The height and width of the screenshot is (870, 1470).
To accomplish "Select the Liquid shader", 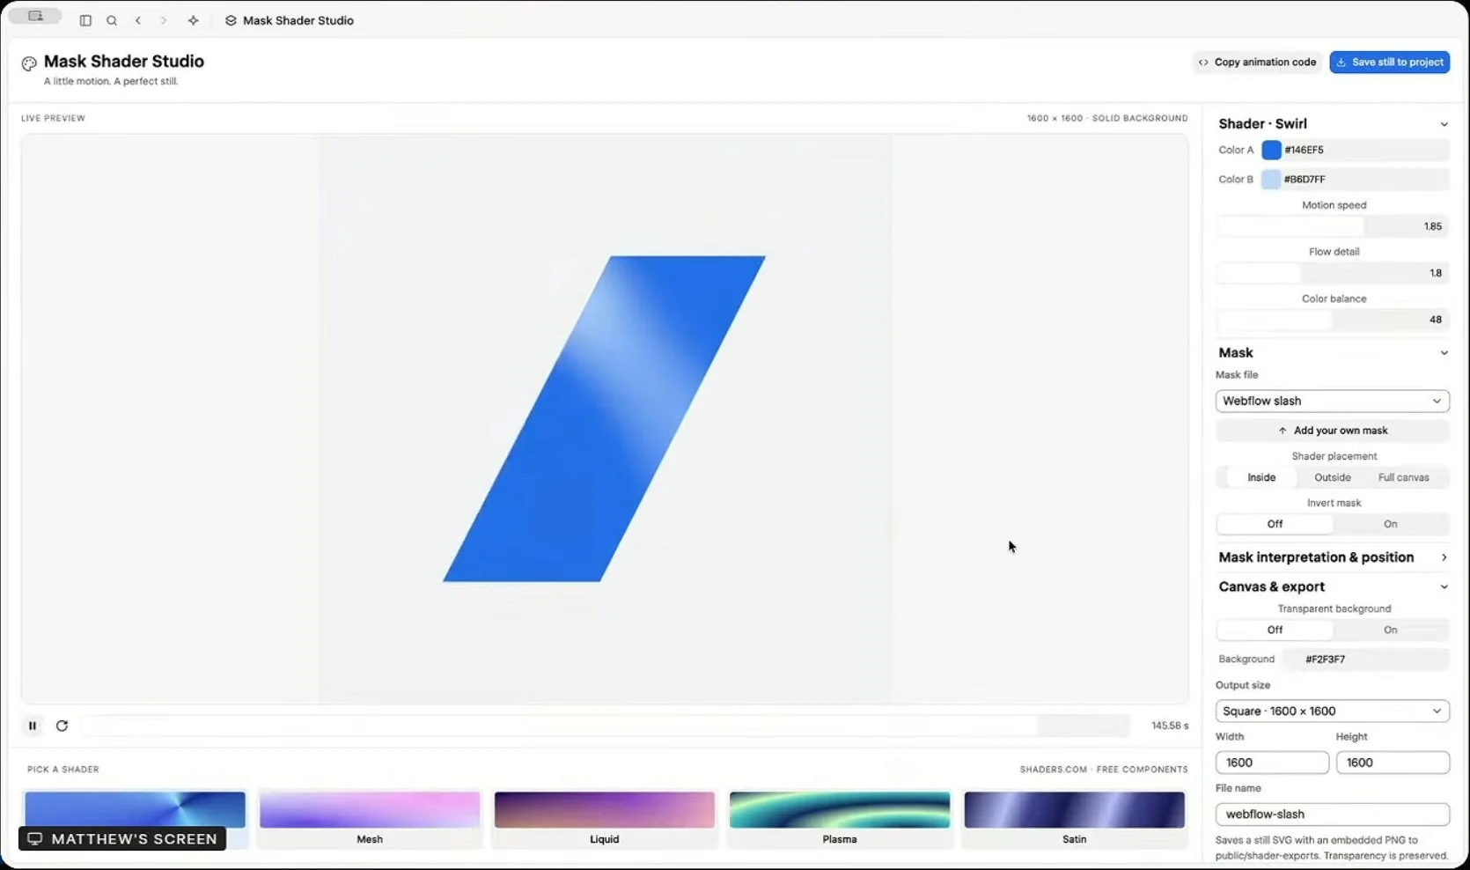I will tap(604, 819).
